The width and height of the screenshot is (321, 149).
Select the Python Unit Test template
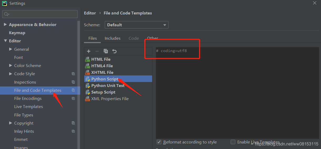108,86
